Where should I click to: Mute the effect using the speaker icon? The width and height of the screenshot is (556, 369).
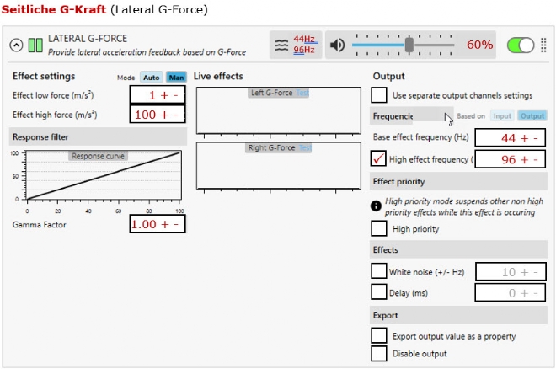pos(338,45)
